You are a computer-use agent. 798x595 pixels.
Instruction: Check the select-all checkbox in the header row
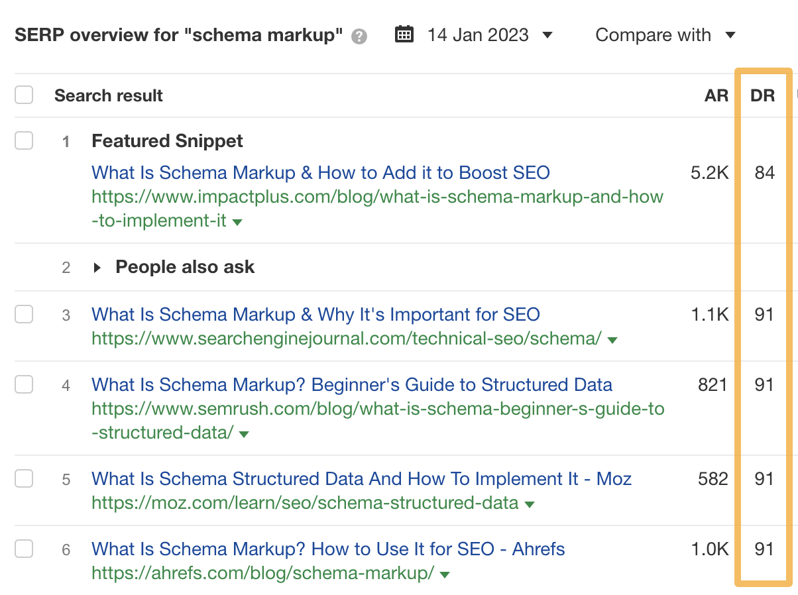23,95
